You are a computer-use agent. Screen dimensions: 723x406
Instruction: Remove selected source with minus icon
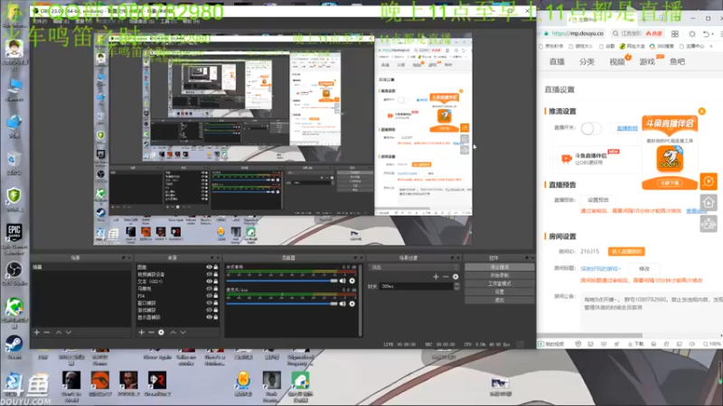pyautogui.click(x=151, y=332)
